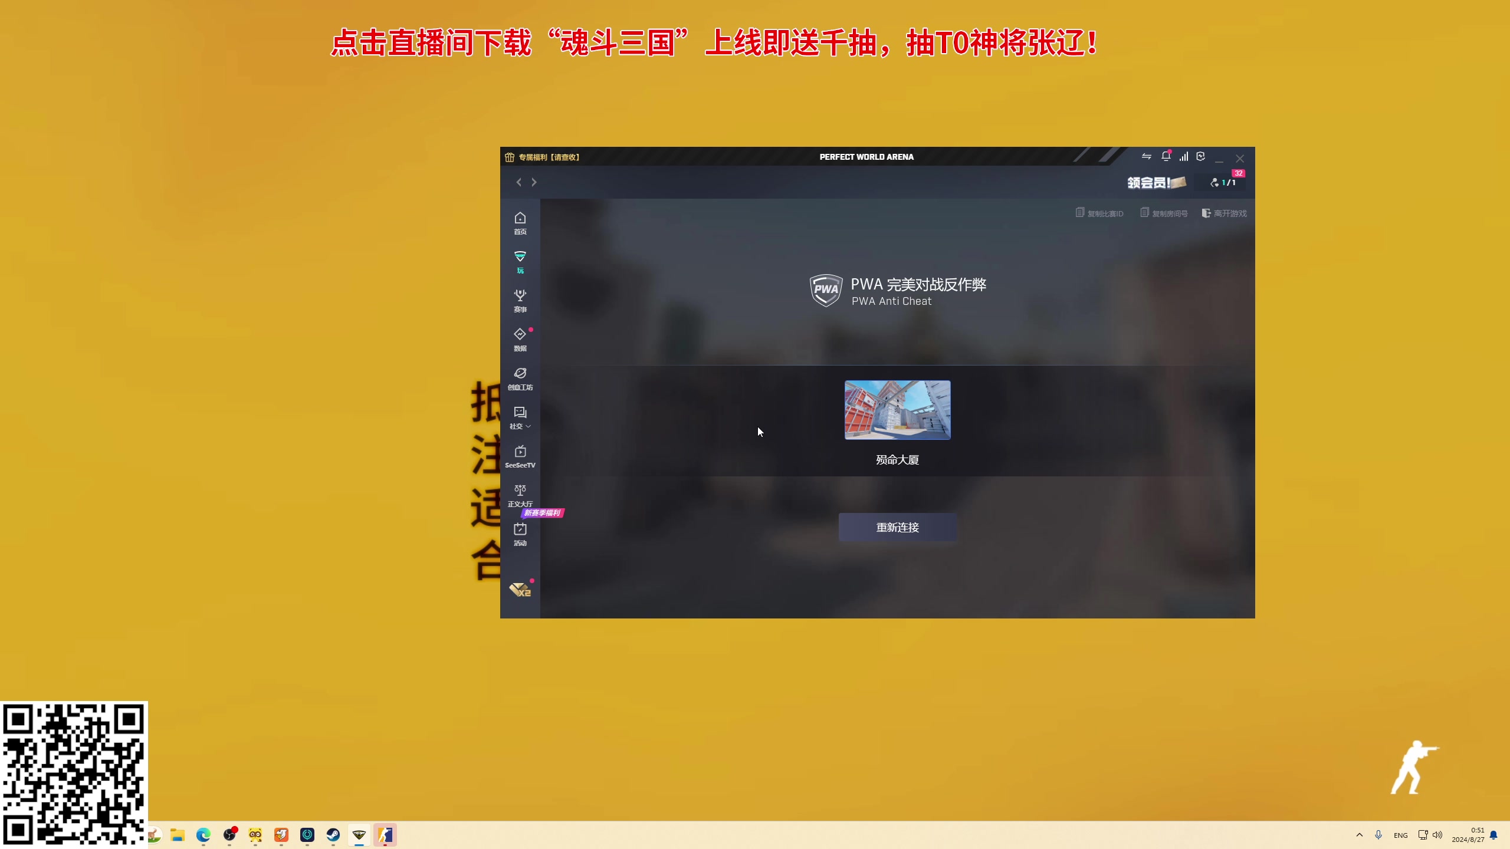Viewport: 1510px width, 849px height.
Task: Open SeeSeeTV from the sidebar
Action: [x=520, y=457]
